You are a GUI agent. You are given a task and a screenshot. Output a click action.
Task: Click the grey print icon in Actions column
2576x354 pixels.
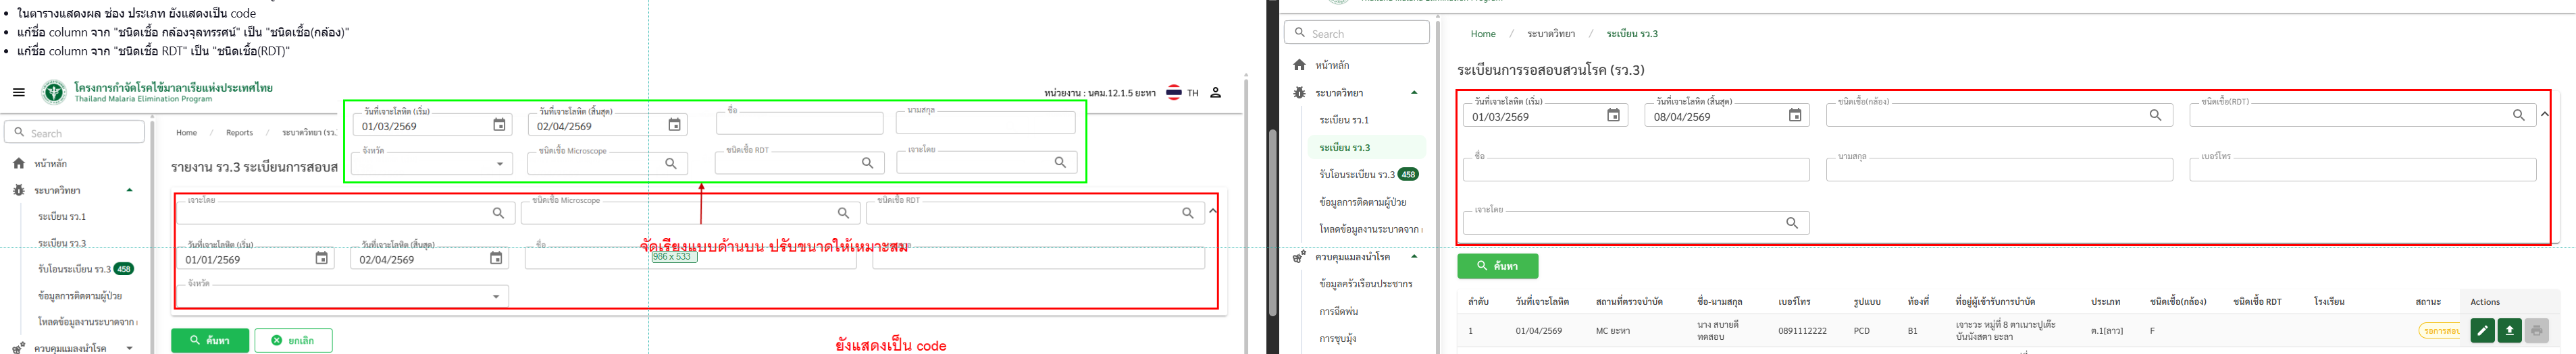coord(2535,330)
